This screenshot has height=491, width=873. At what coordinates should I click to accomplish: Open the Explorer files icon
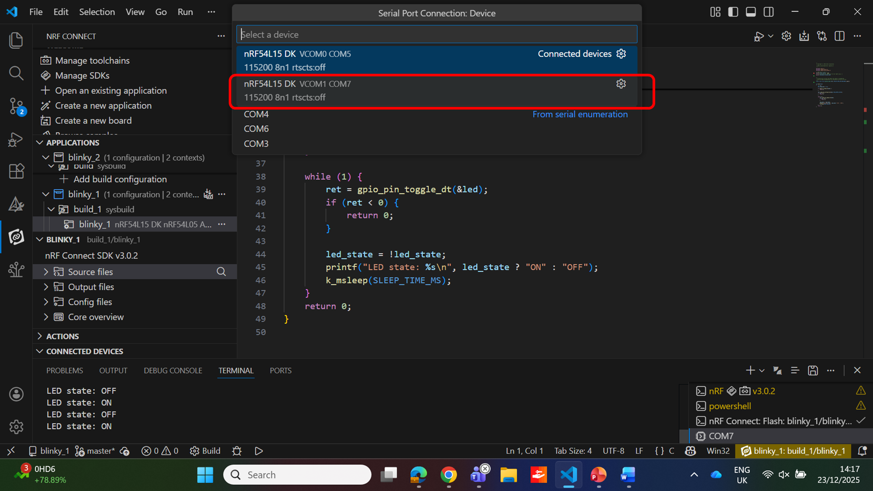pyautogui.click(x=16, y=40)
